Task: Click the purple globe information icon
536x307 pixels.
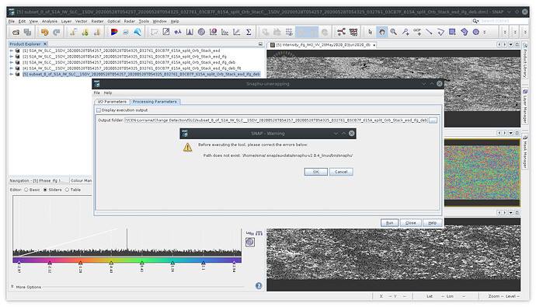Action: click(x=201, y=32)
